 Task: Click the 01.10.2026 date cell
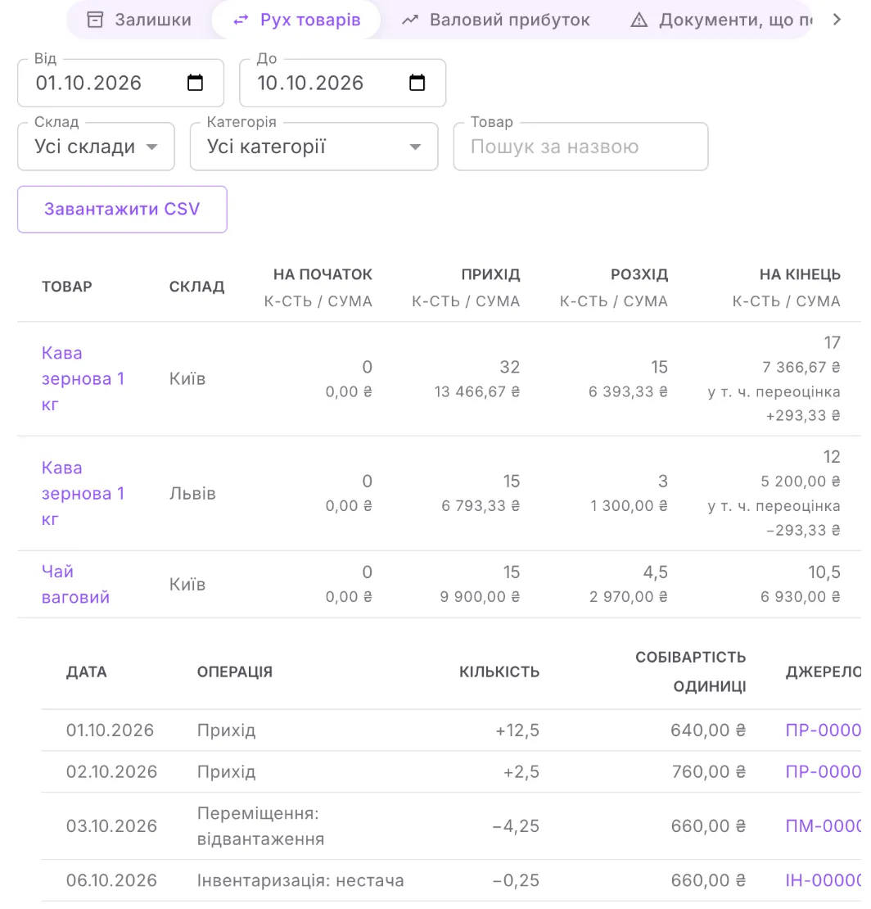[111, 730]
